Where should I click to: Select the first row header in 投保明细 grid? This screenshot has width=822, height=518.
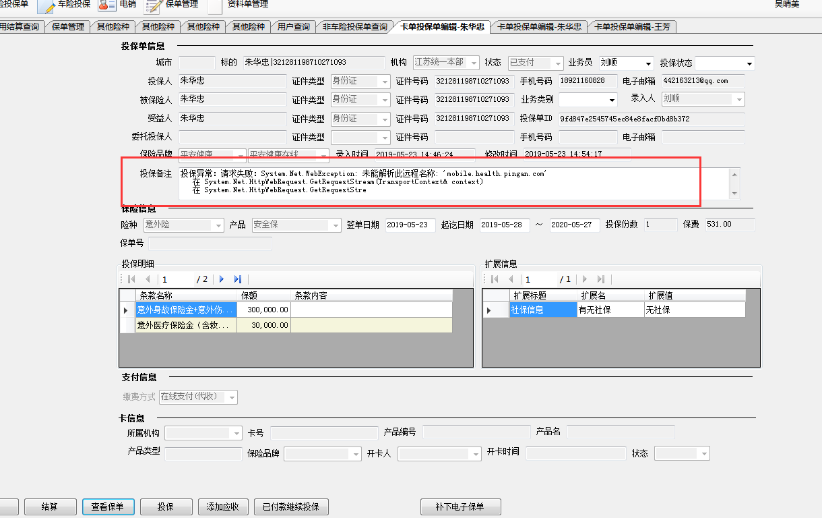pyautogui.click(x=127, y=310)
